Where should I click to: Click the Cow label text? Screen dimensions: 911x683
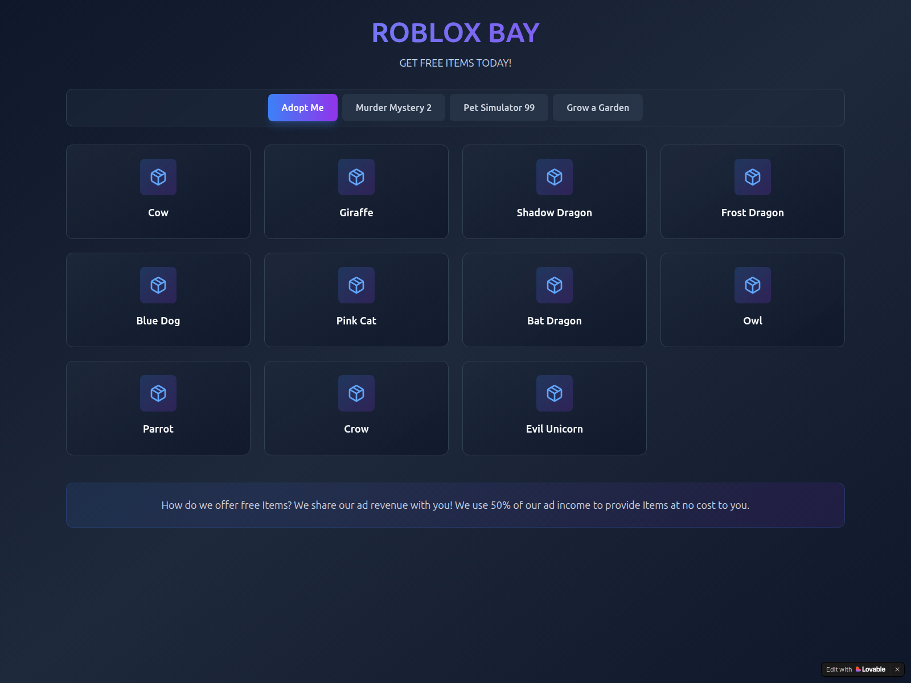click(158, 213)
